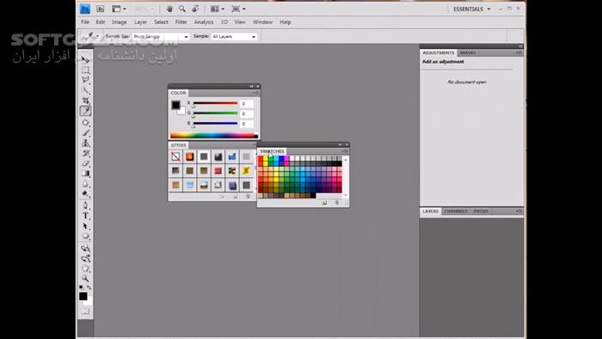602x339 pixels.
Task: Open the Filter menu
Action: [181, 22]
